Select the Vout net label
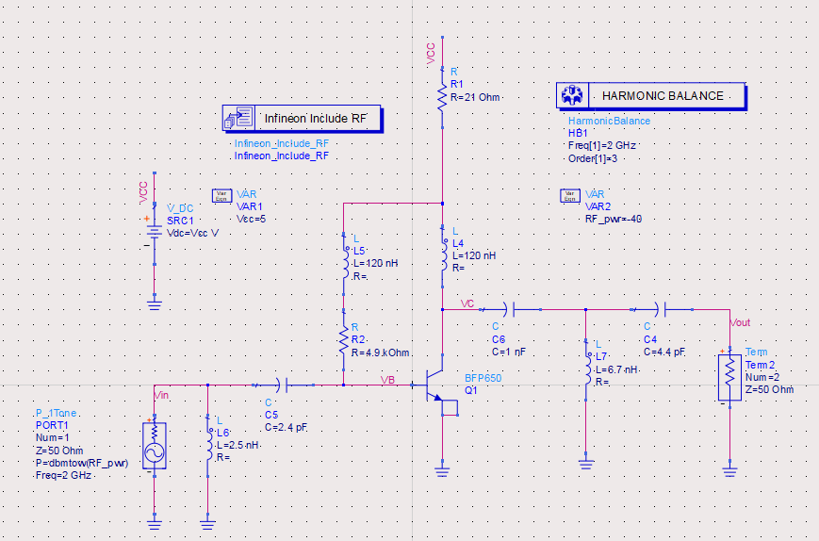The width and height of the screenshot is (819, 541). point(740,322)
